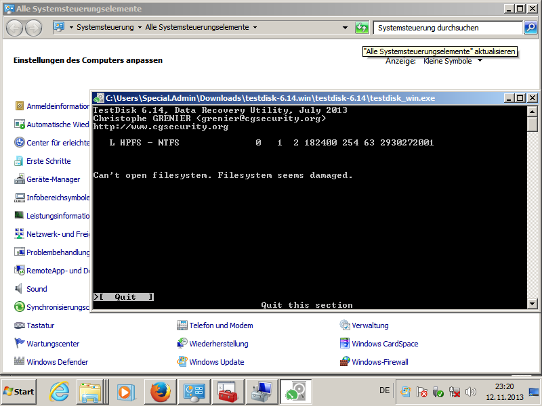Click the TestDisk console scrollbar thumb
Screen dimensions: 542x406
pos(532,124)
